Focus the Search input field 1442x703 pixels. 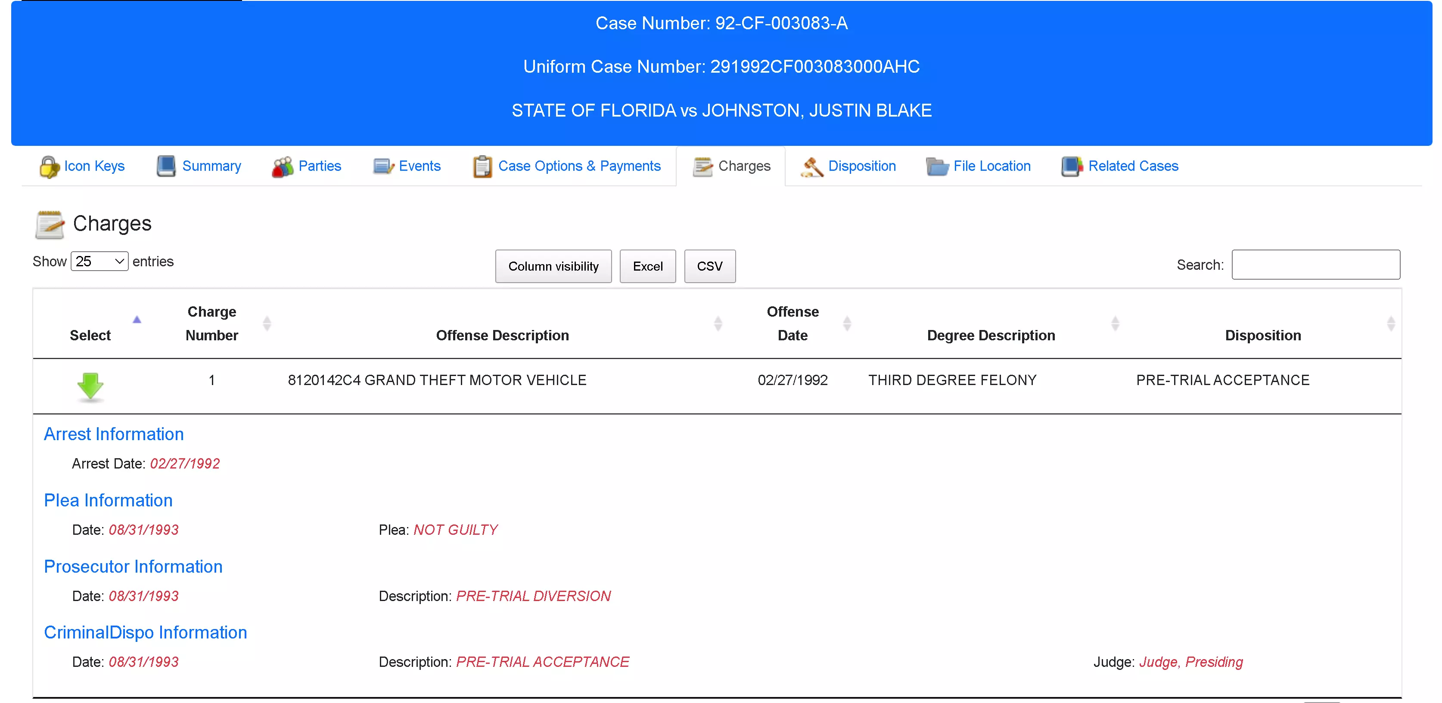coord(1315,265)
